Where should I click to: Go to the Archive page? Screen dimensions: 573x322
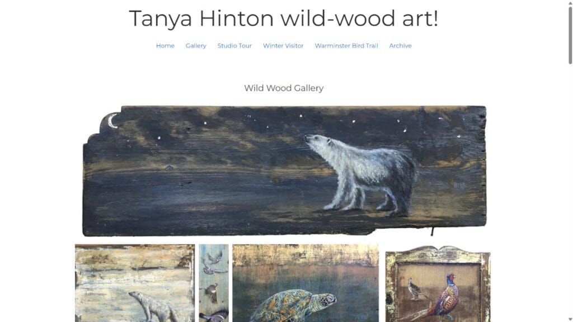point(400,46)
